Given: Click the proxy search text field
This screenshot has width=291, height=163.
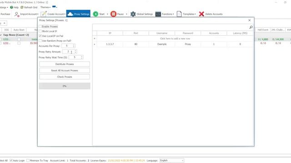Looking at the screenshot, I should [x=171, y=27].
